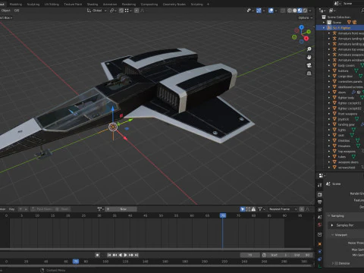Switch to the Shading workspace tab

93,4
